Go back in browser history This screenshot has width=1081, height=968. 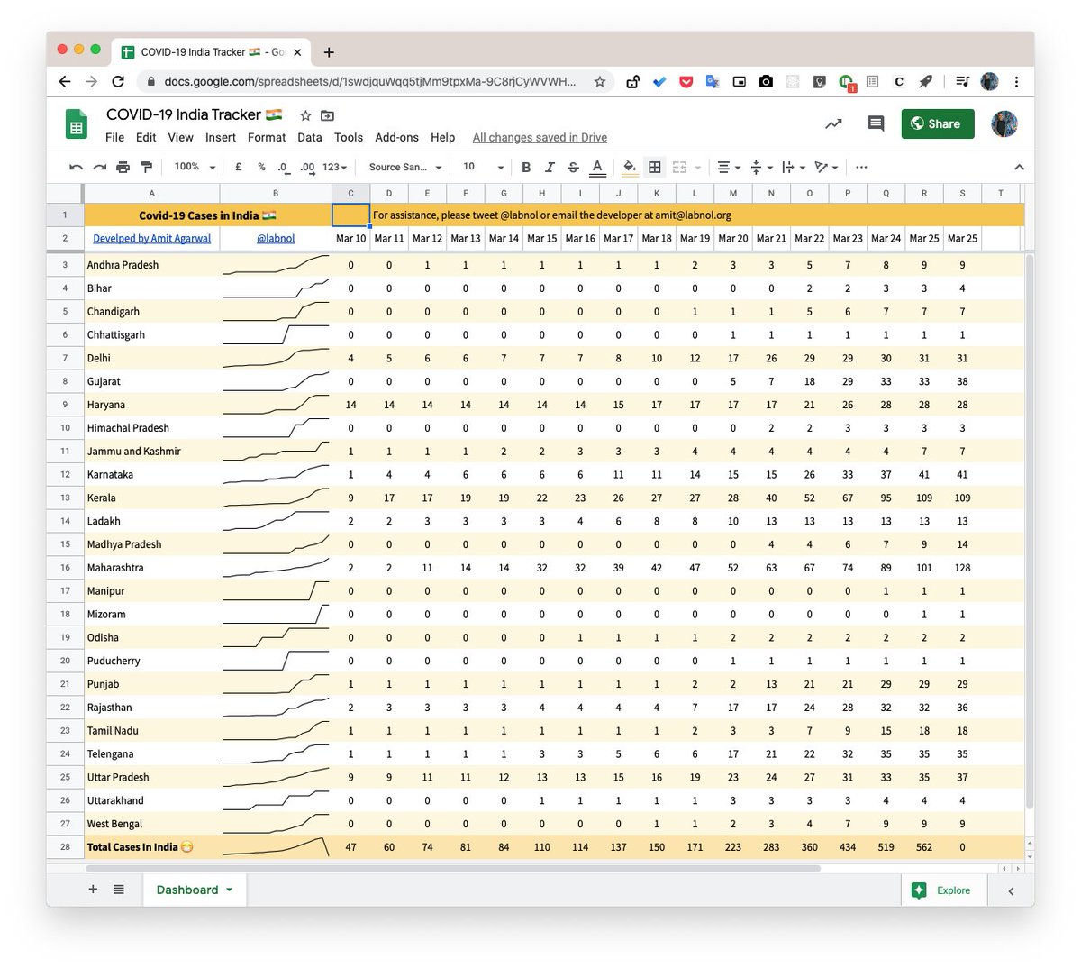pyautogui.click(x=65, y=81)
